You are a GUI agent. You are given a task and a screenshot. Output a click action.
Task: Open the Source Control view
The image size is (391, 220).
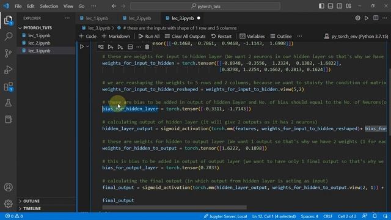(x=8, y=53)
